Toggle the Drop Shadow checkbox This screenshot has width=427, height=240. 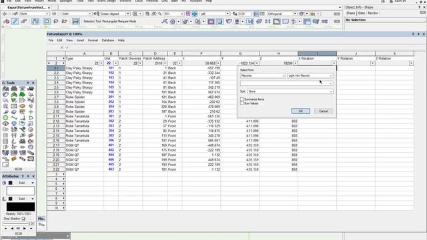tap(23, 219)
